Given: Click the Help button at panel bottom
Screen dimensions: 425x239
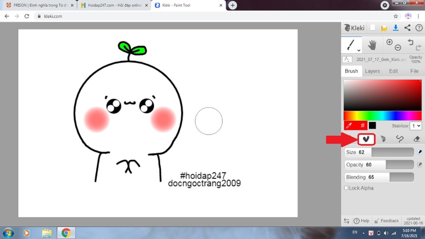Looking at the screenshot, I should click(x=361, y=221).
